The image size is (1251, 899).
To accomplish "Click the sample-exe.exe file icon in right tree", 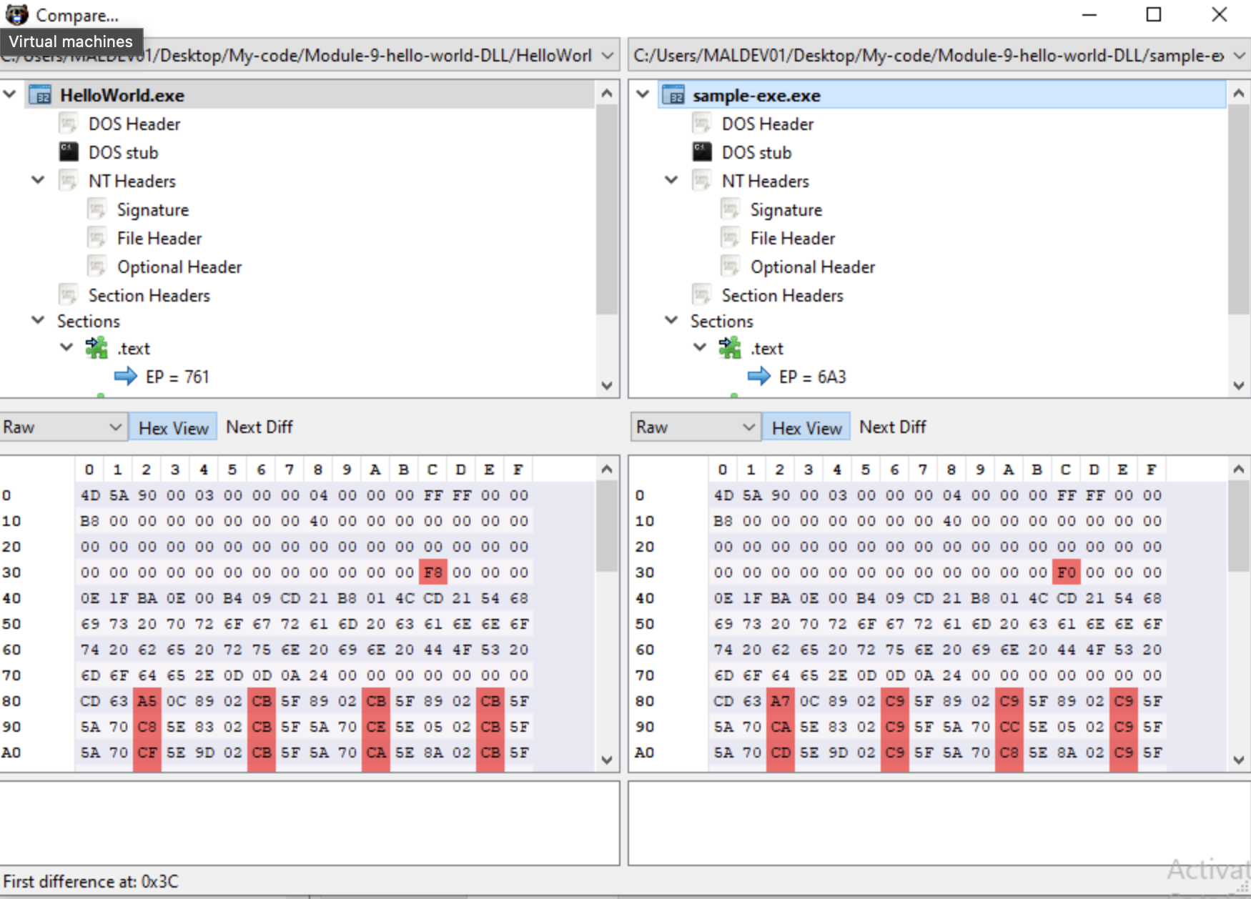I will pos(673,95).
